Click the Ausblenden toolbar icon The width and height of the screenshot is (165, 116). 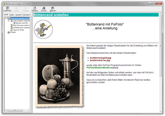click(x=7, y=8)
